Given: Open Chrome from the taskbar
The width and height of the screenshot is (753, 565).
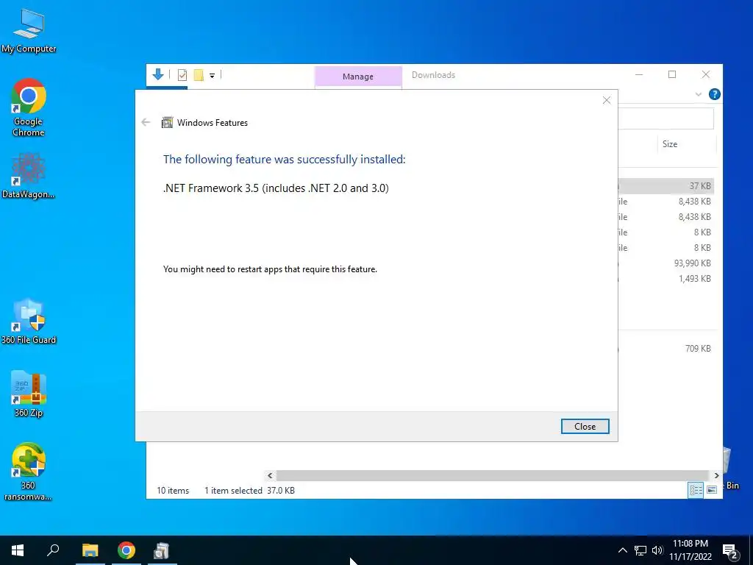Looking at the screenshot, I should click(126, 550).
